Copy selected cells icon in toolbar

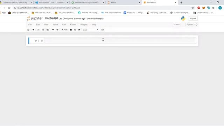(43, 30)
